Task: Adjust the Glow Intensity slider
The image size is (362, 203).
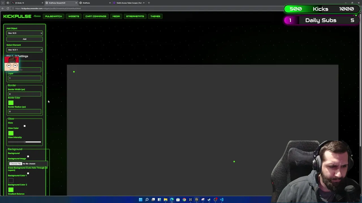Action: [25, 142]
